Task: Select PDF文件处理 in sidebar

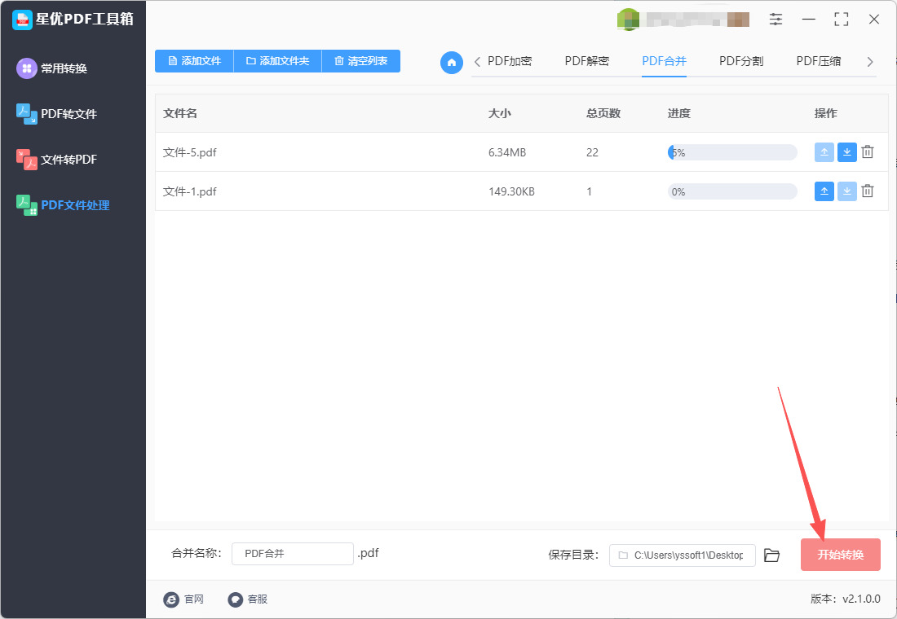Action: click(63, 205)
